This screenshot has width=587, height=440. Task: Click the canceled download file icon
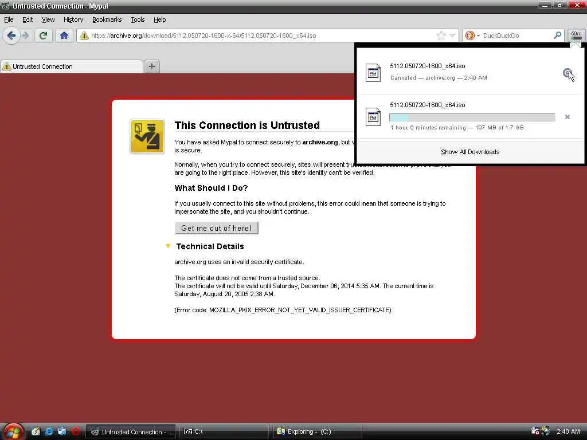point(373,73)
